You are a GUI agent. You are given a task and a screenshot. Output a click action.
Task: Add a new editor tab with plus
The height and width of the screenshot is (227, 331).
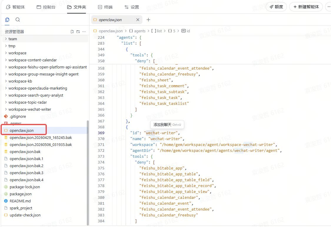148,20
